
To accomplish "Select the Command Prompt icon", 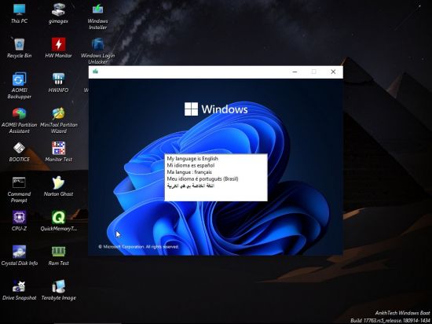I will [x=19, y=190].
